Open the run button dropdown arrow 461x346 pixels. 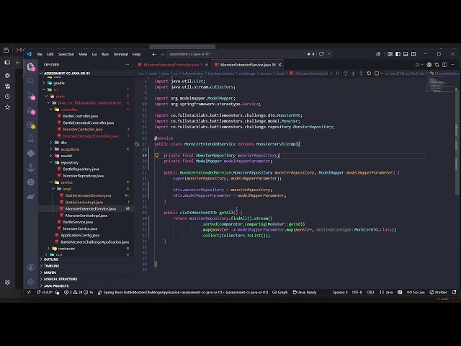point(422,64)
